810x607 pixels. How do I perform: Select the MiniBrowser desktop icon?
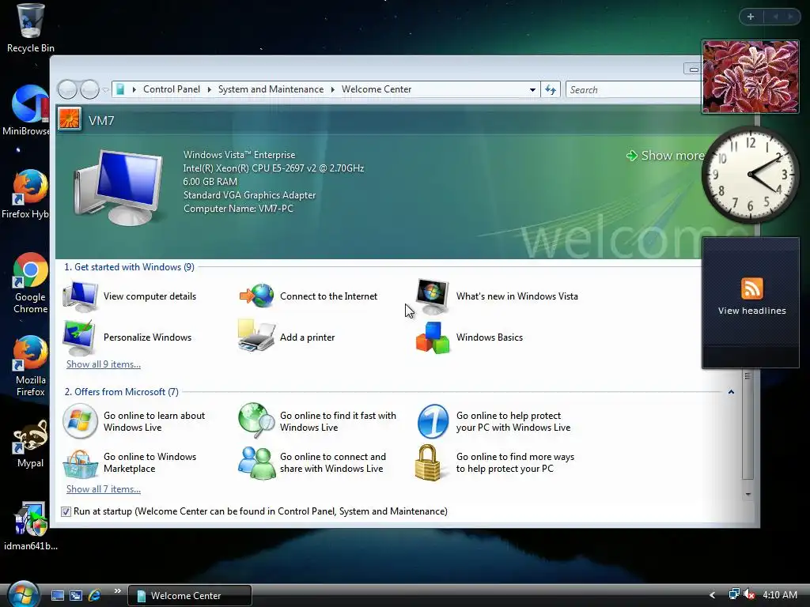[27, 110]
